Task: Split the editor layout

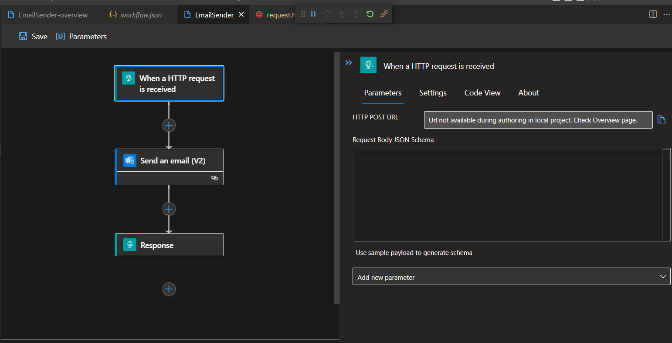Action: click(x=652, y=14)
